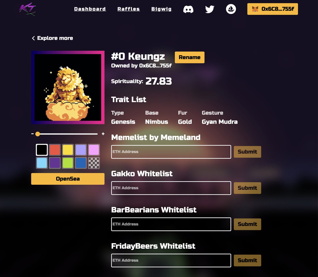Click the Keungz lion NFT image
The height and width of the screenshot is (277, 318).
point(68,88)
